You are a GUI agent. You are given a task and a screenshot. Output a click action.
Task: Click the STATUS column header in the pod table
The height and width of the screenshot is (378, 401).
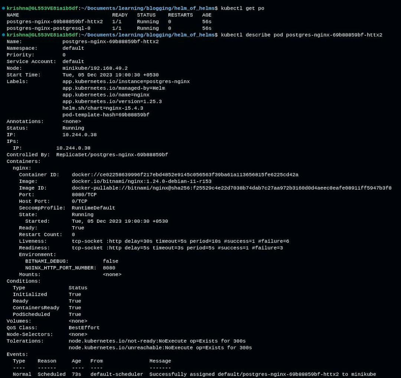pyautogui.click(x=146, y=15)
